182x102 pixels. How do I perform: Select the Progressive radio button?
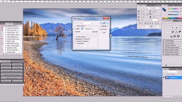76,43
